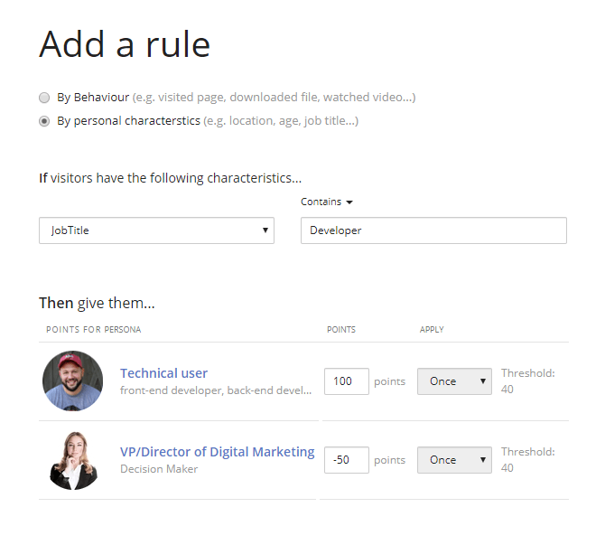Open the Once dropdown for VP/Director persona
This screenshot has height=545, width=605.
tap(454, 460)
